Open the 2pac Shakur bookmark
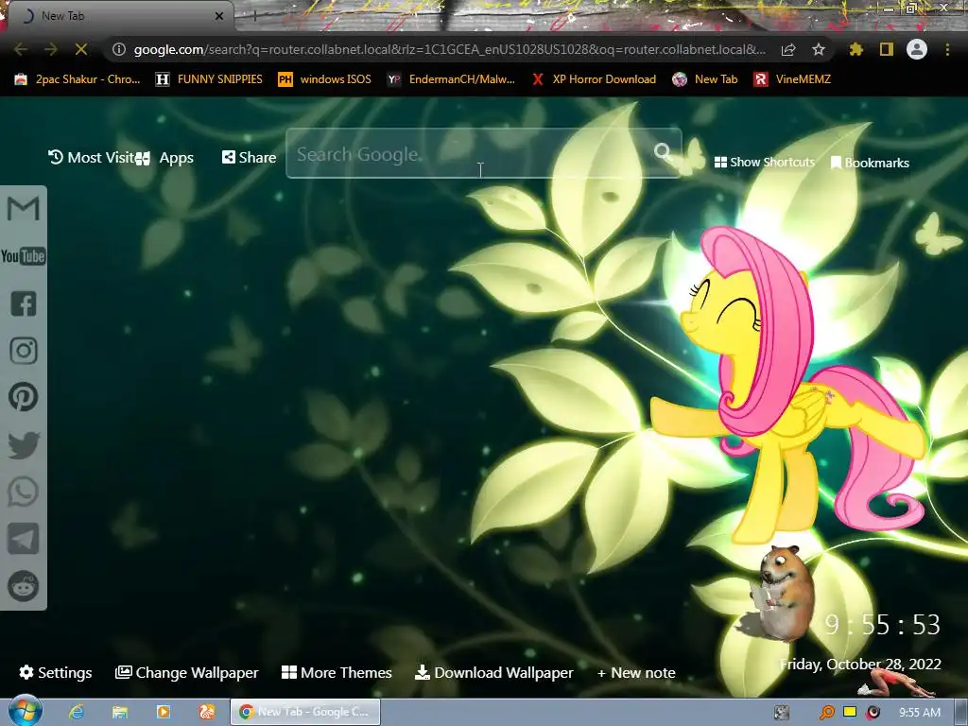This screenshot has height=726, width=968. click(x=78, y=79)
